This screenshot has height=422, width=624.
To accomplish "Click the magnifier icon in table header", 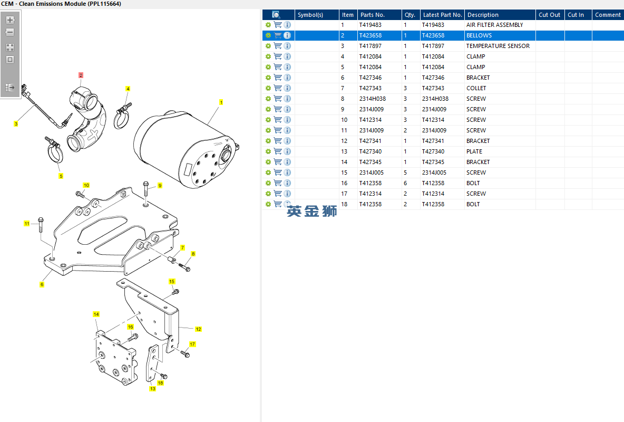I will pos(276,15).
